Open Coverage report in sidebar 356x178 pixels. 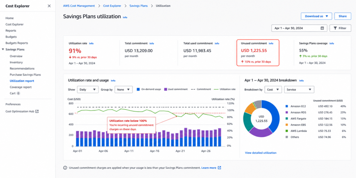click(21, 87)
